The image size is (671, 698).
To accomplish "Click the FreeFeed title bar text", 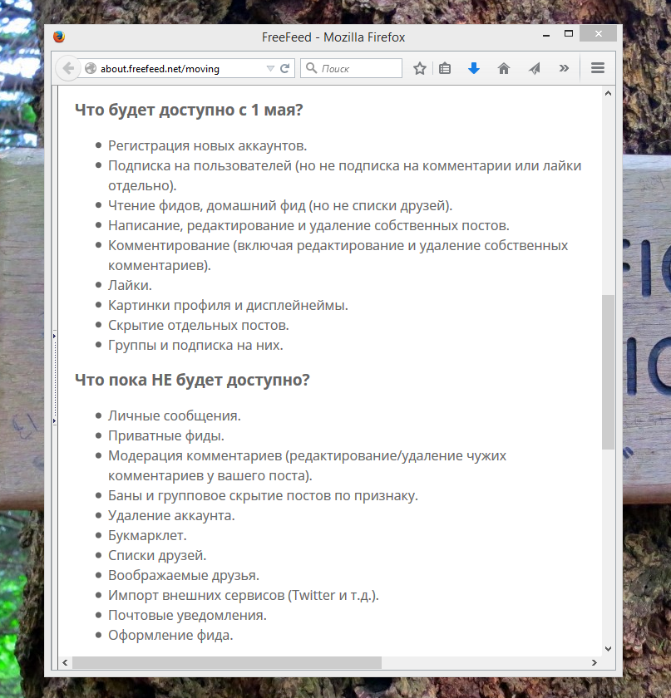I will tap(333, 37).
